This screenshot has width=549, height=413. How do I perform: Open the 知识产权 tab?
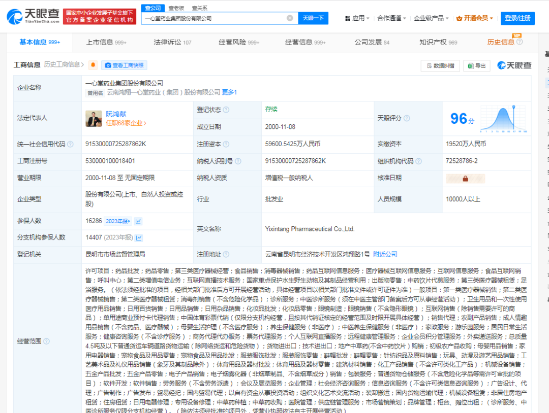click(438, 42)
